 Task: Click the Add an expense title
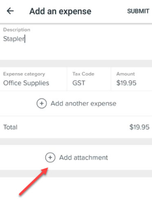pyautogui.click(x=60, y=11)
